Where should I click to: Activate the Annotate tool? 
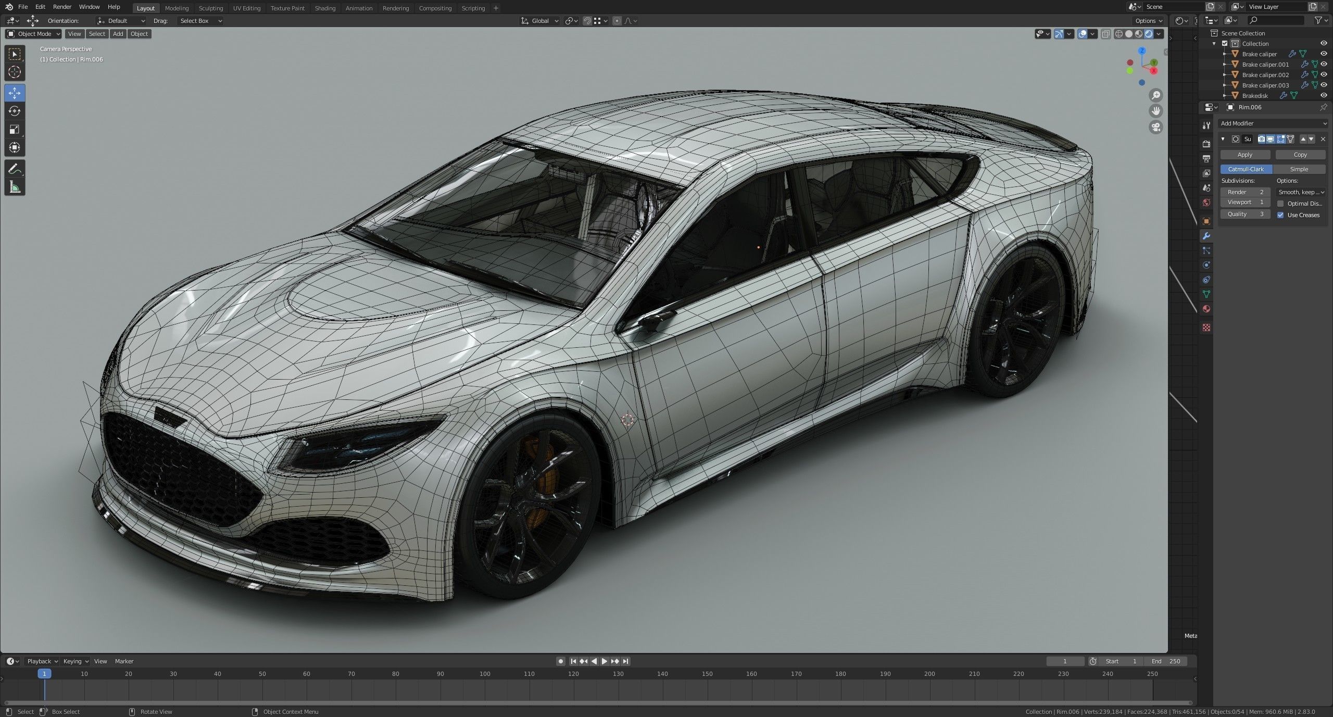(15, 169)
